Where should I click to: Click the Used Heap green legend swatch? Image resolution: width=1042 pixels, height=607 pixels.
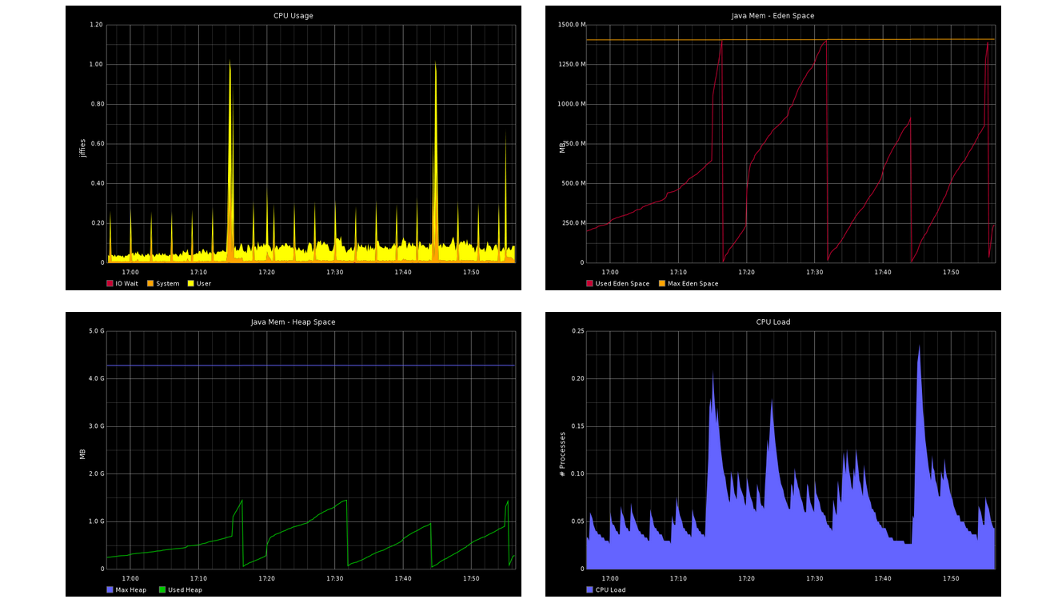point(162,589)
